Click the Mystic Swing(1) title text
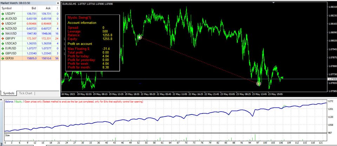The height and width of the screenshot is (146, 337). pos(79,18)
